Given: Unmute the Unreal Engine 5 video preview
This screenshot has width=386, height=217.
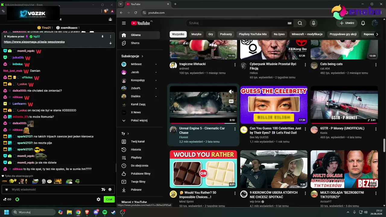Looking at the screenshot, I should click(x=231, y=92).
